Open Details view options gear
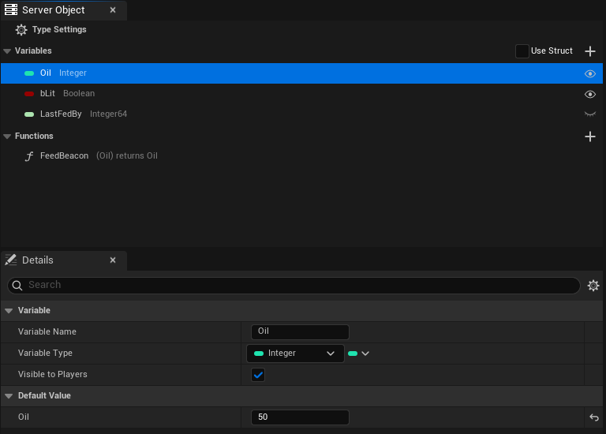The image size is (606, 434). (x=593, y=286)
